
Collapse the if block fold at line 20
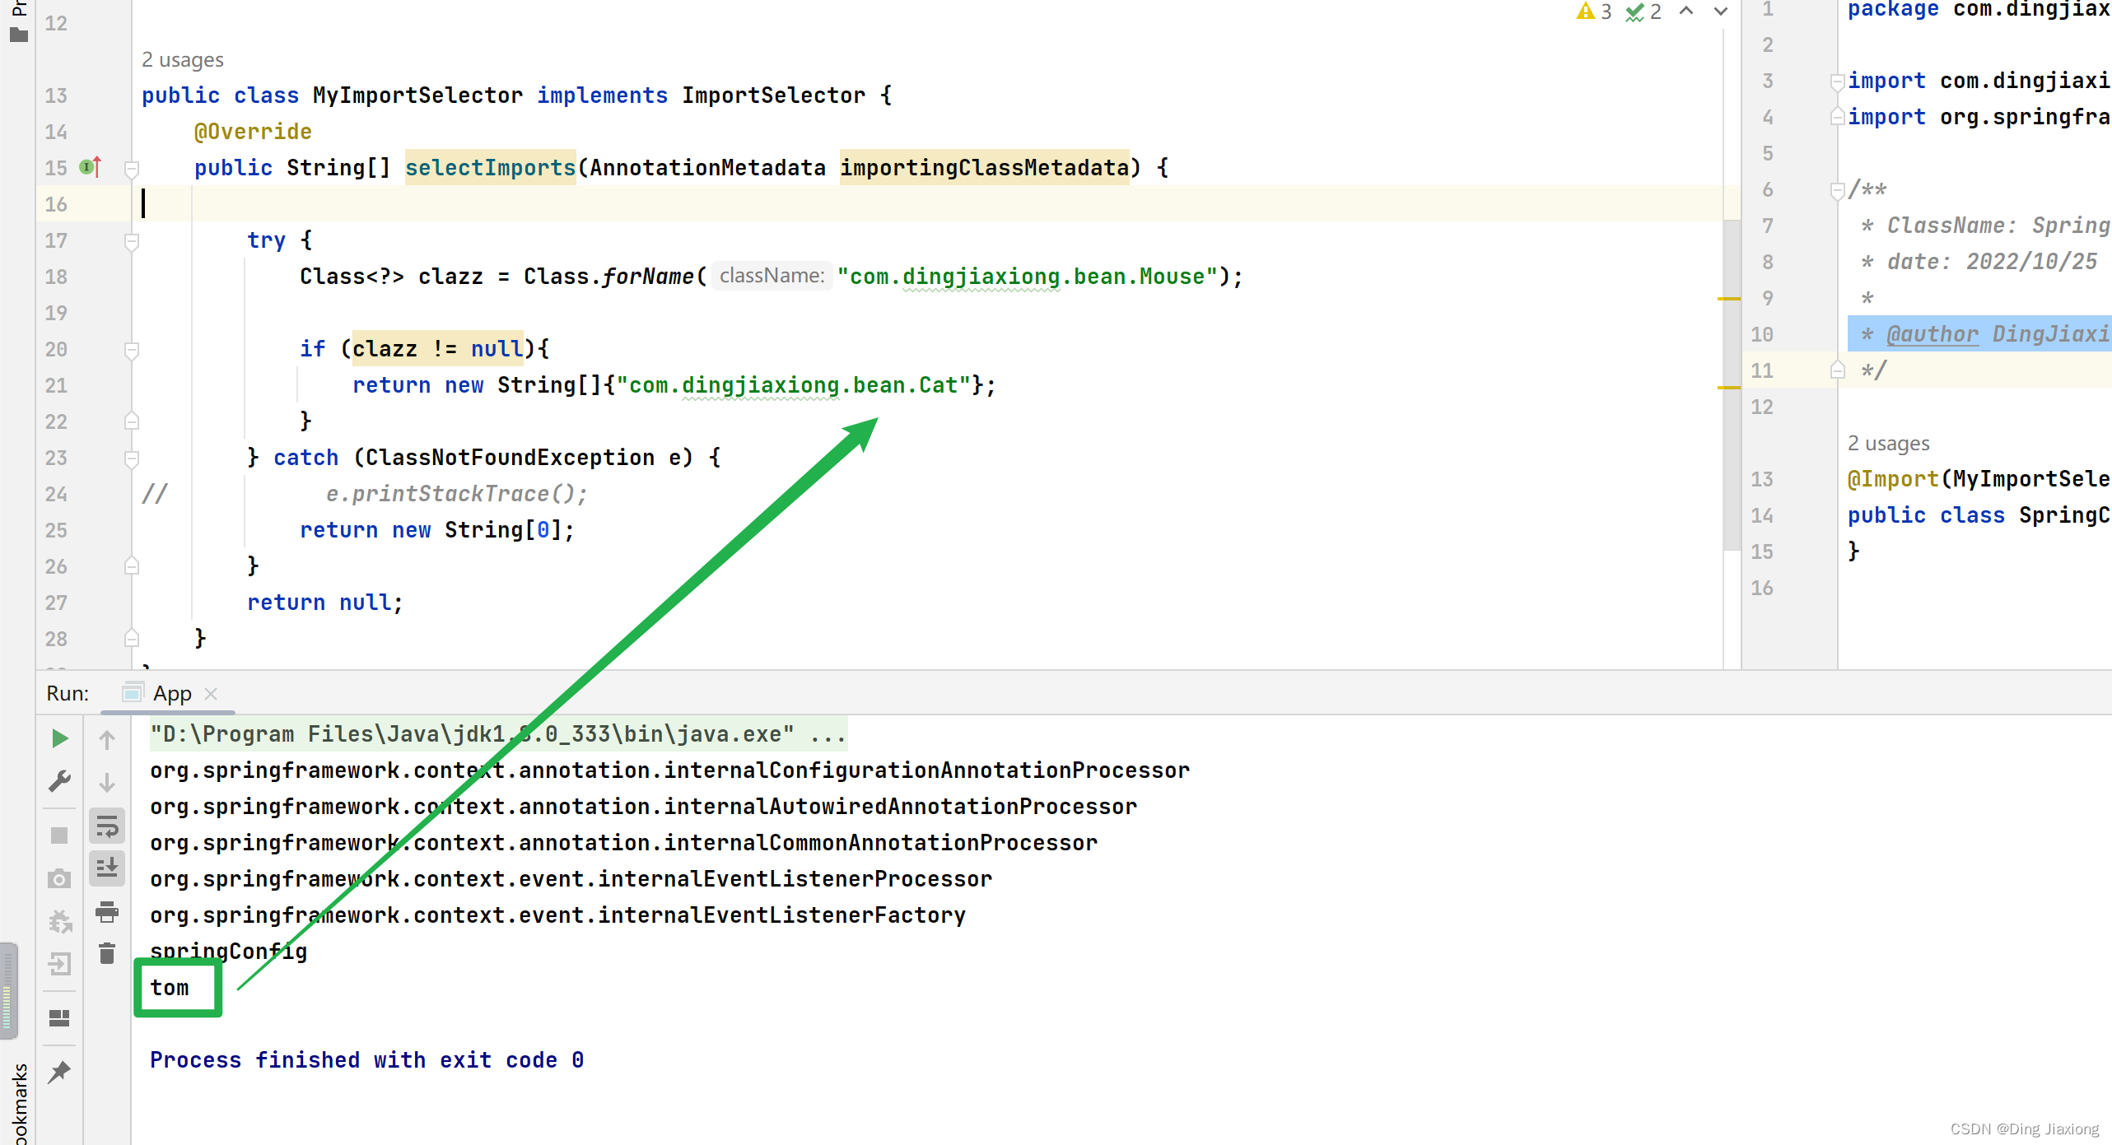click(x=131, y=350)
